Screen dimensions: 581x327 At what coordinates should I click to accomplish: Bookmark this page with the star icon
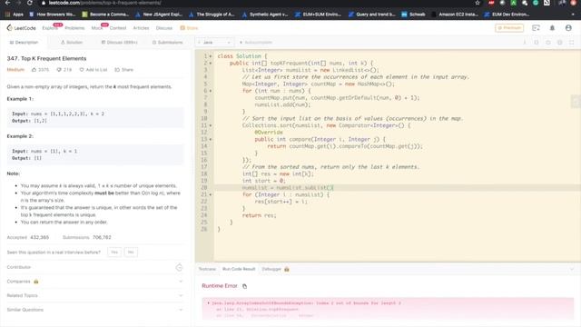coord(478,3)
